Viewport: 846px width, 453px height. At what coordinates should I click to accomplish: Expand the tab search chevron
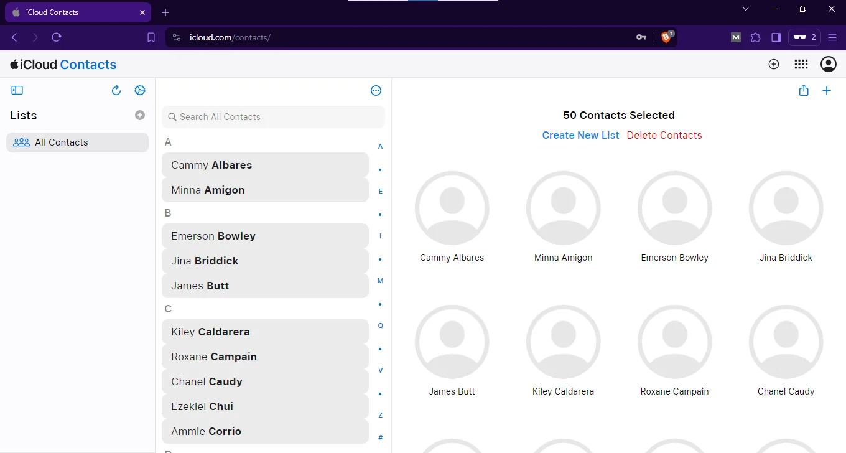coord(746,9)
